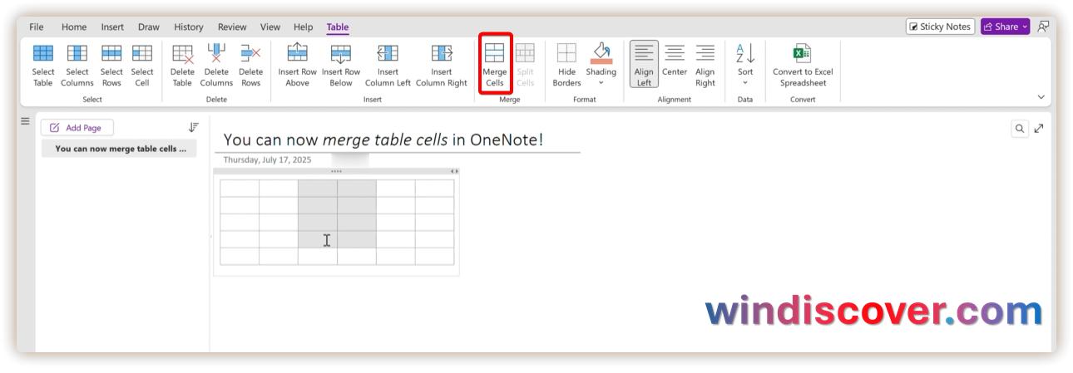Click Delete Rows icon
The image size is (1073, 373).
point(250,53)
